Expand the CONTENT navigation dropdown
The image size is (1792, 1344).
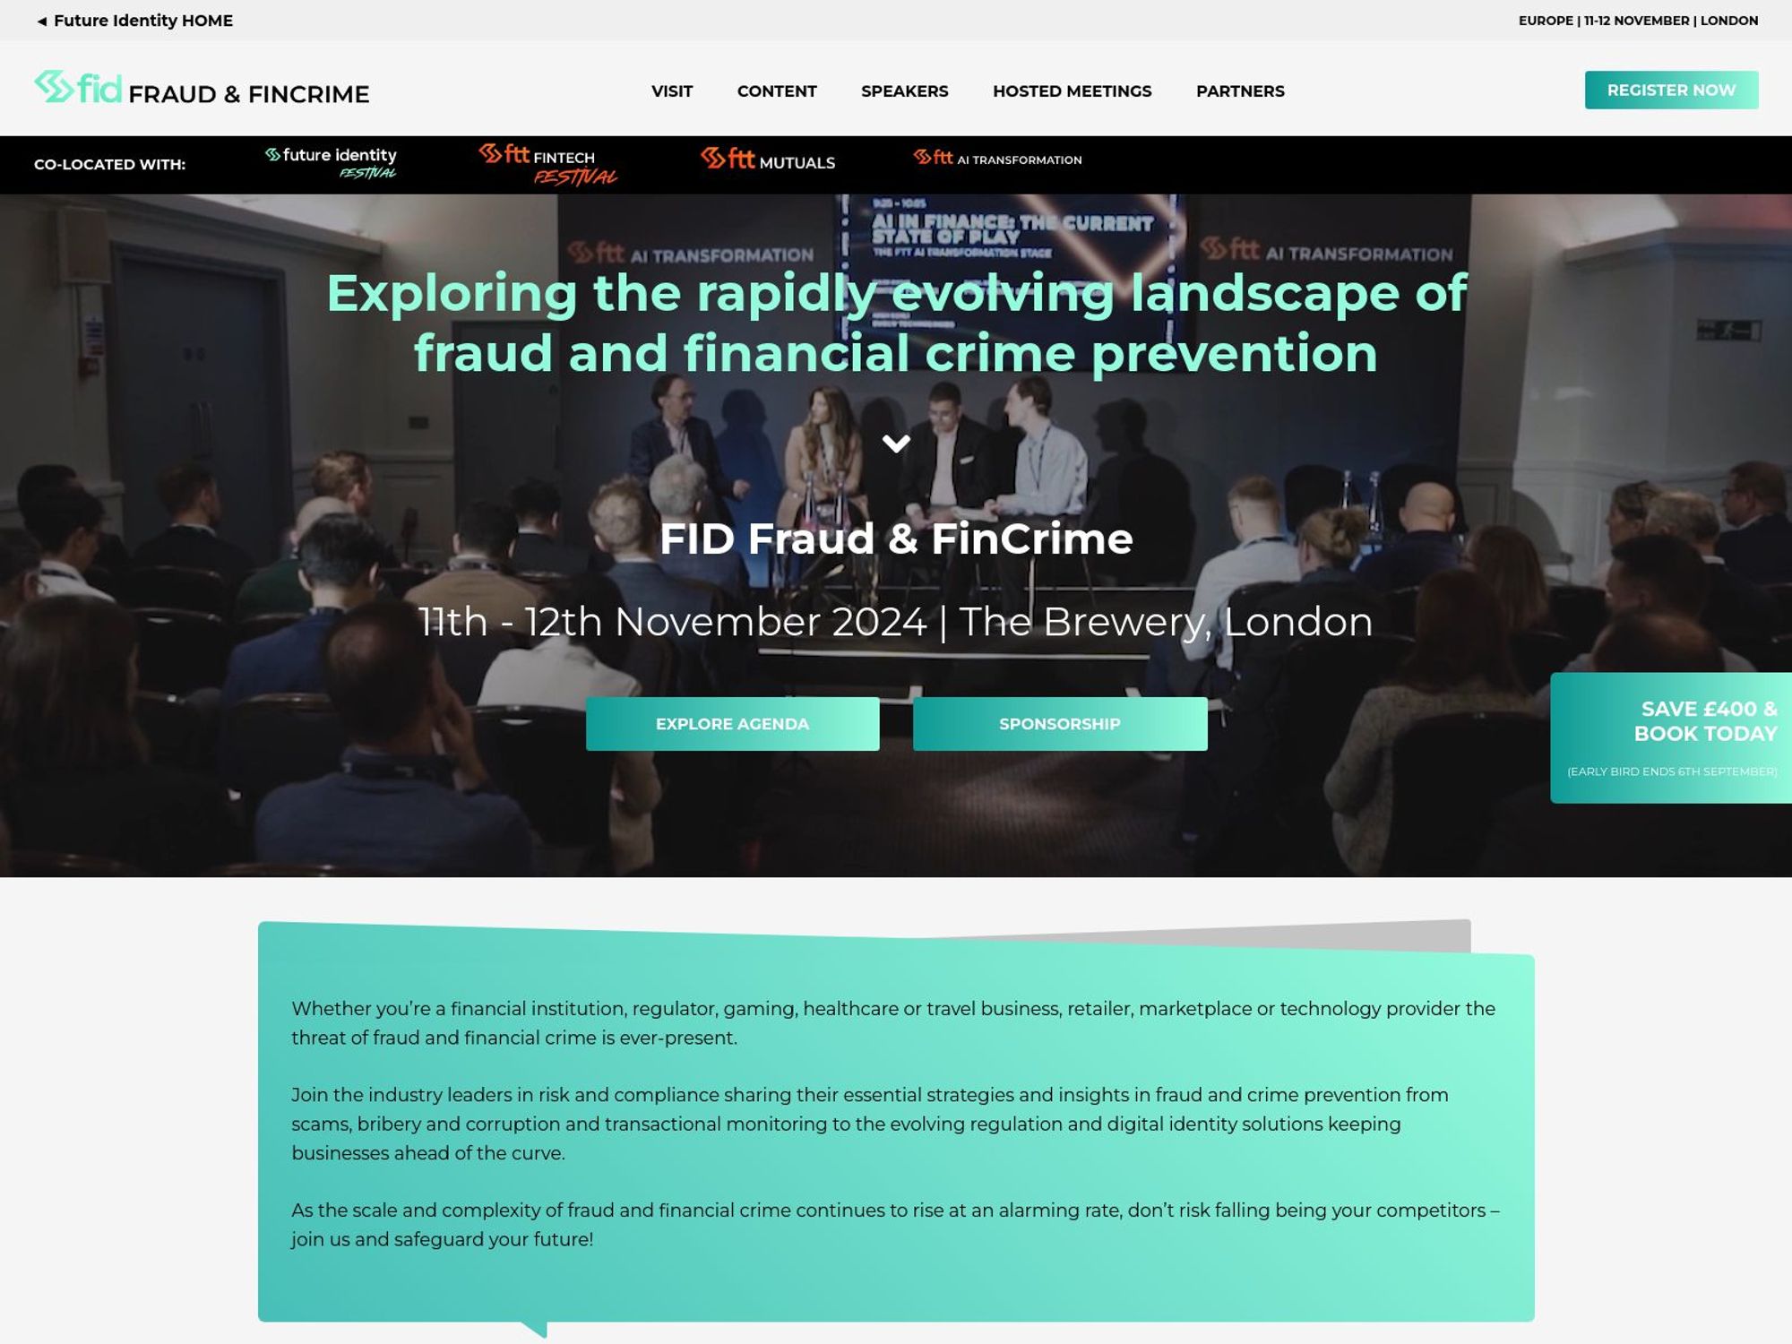click(x=778, y=90)
